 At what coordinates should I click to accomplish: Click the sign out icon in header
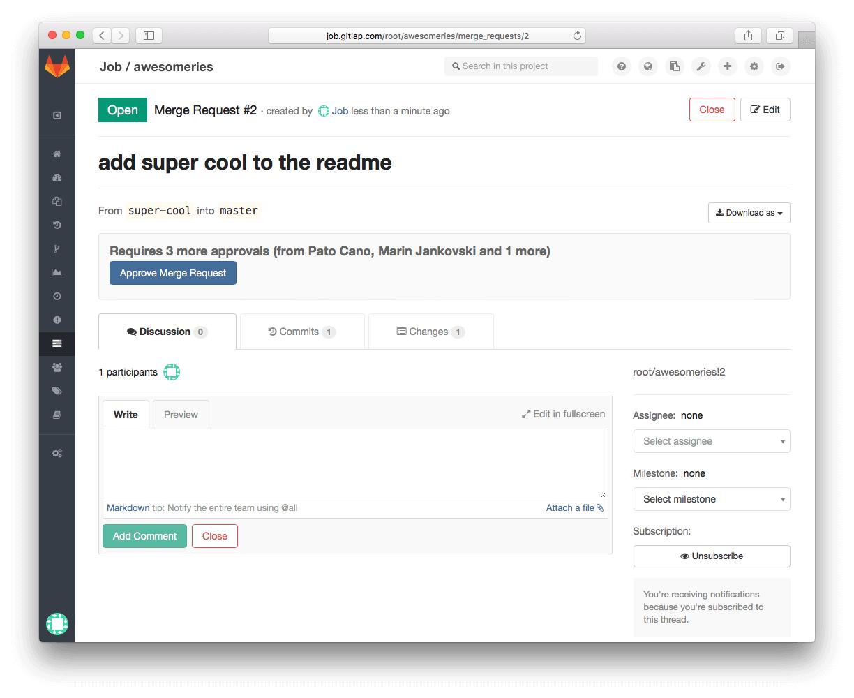click(x=781, y=66)
